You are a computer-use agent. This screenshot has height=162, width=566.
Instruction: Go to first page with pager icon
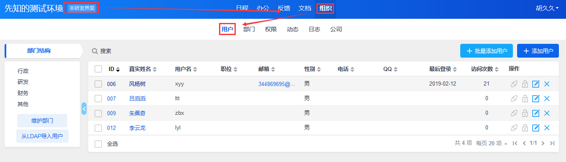pos(515,143)
